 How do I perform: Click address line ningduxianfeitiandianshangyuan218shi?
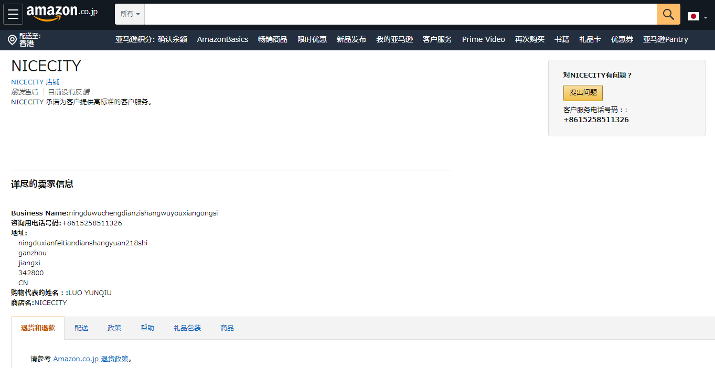[x=83, y=243]
